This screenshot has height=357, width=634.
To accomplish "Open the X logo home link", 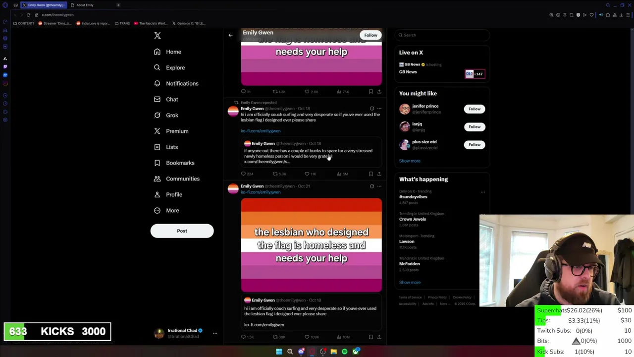I will [158, 36].
